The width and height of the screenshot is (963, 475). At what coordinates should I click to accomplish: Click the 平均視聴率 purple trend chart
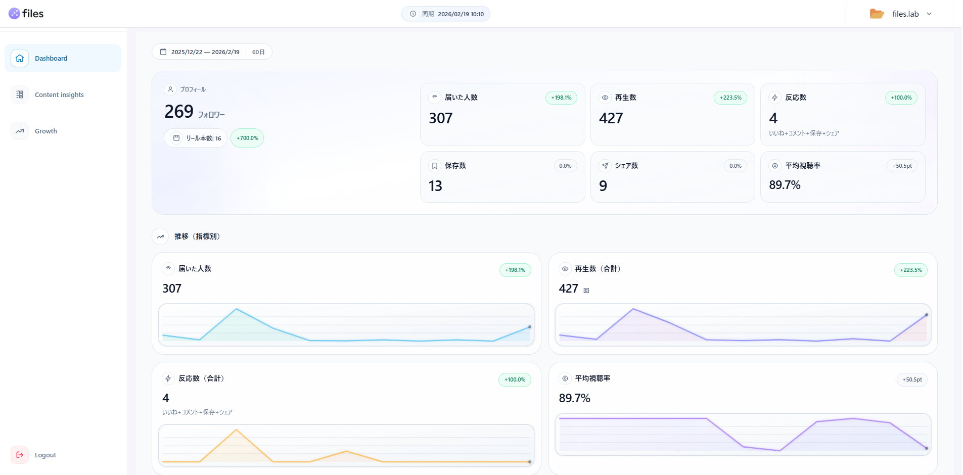pos(743,434)
